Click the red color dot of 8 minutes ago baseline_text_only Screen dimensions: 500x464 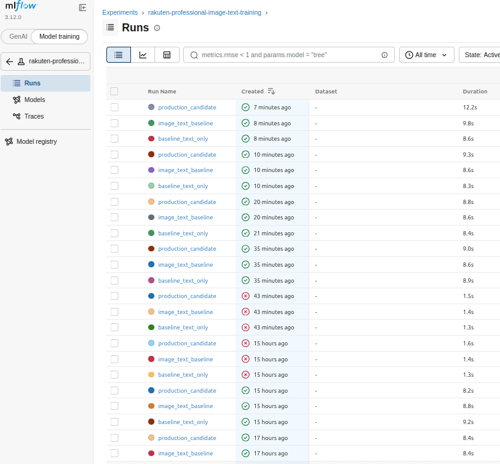151,139
